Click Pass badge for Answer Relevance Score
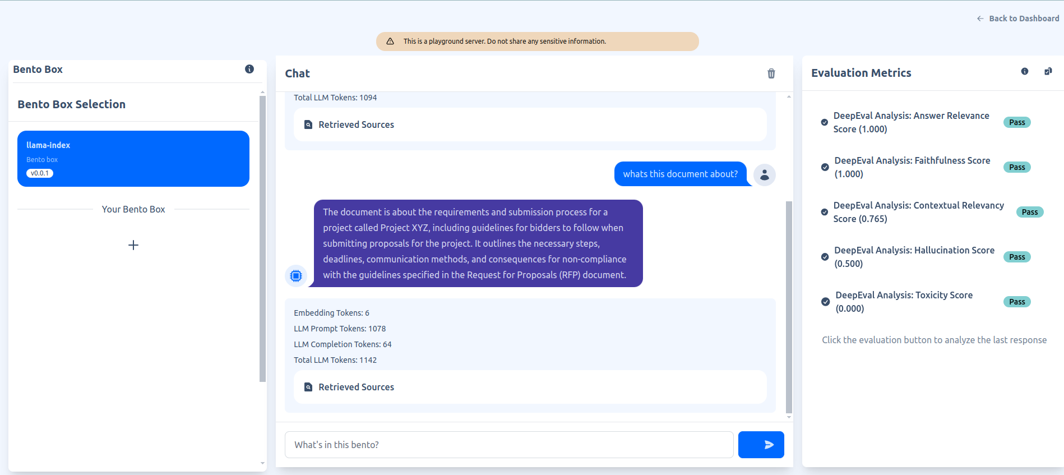The height and width of the screenshot is (475, 1064). pos(1017,122)
